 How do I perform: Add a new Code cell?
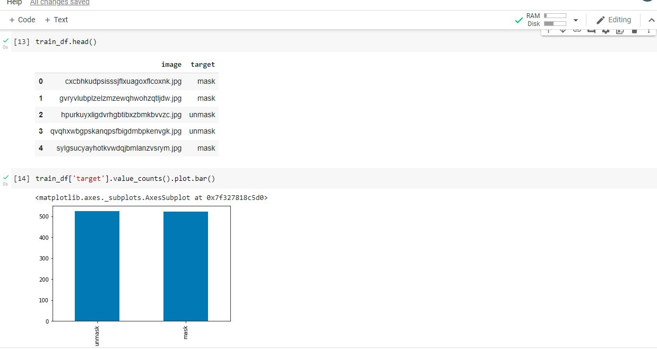pos(22,20)
